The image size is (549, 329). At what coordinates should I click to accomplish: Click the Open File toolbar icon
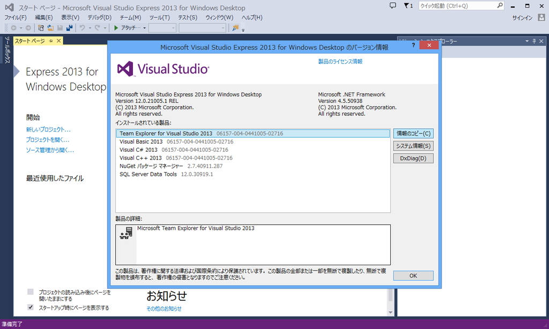50,28
